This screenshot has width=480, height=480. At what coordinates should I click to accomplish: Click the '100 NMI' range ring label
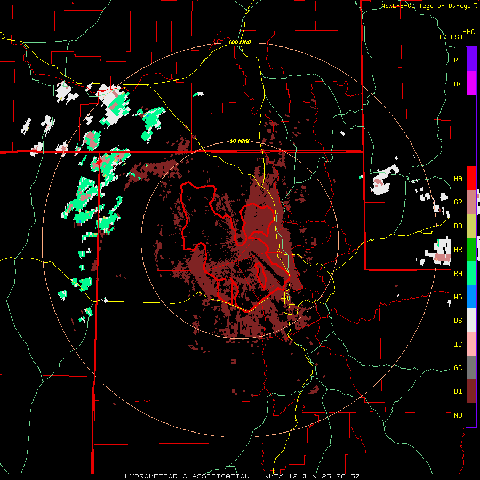[x=239, y=42]
